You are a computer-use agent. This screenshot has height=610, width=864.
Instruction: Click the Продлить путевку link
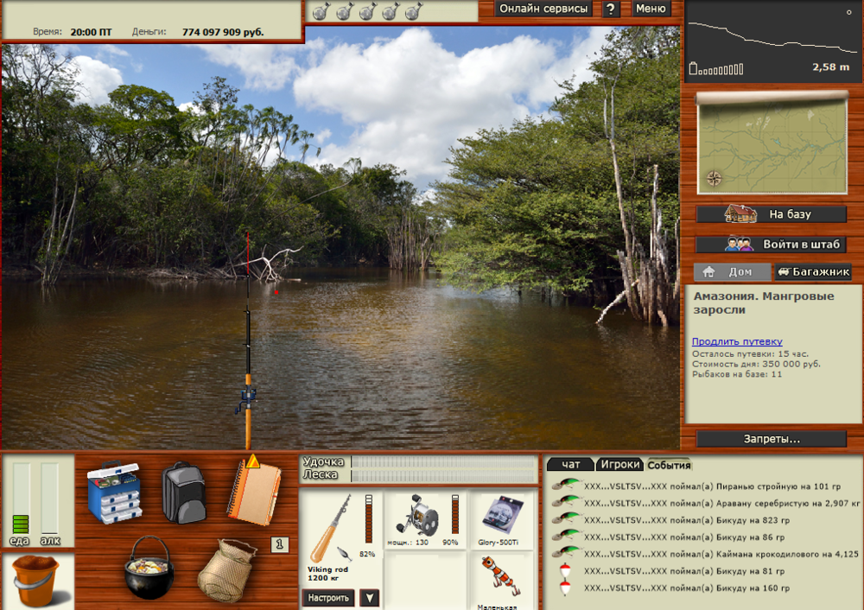(737, 341)
